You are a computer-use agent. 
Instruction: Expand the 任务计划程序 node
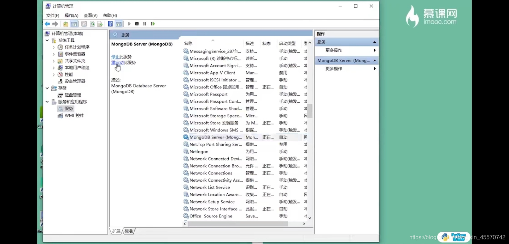pos(54,47)
